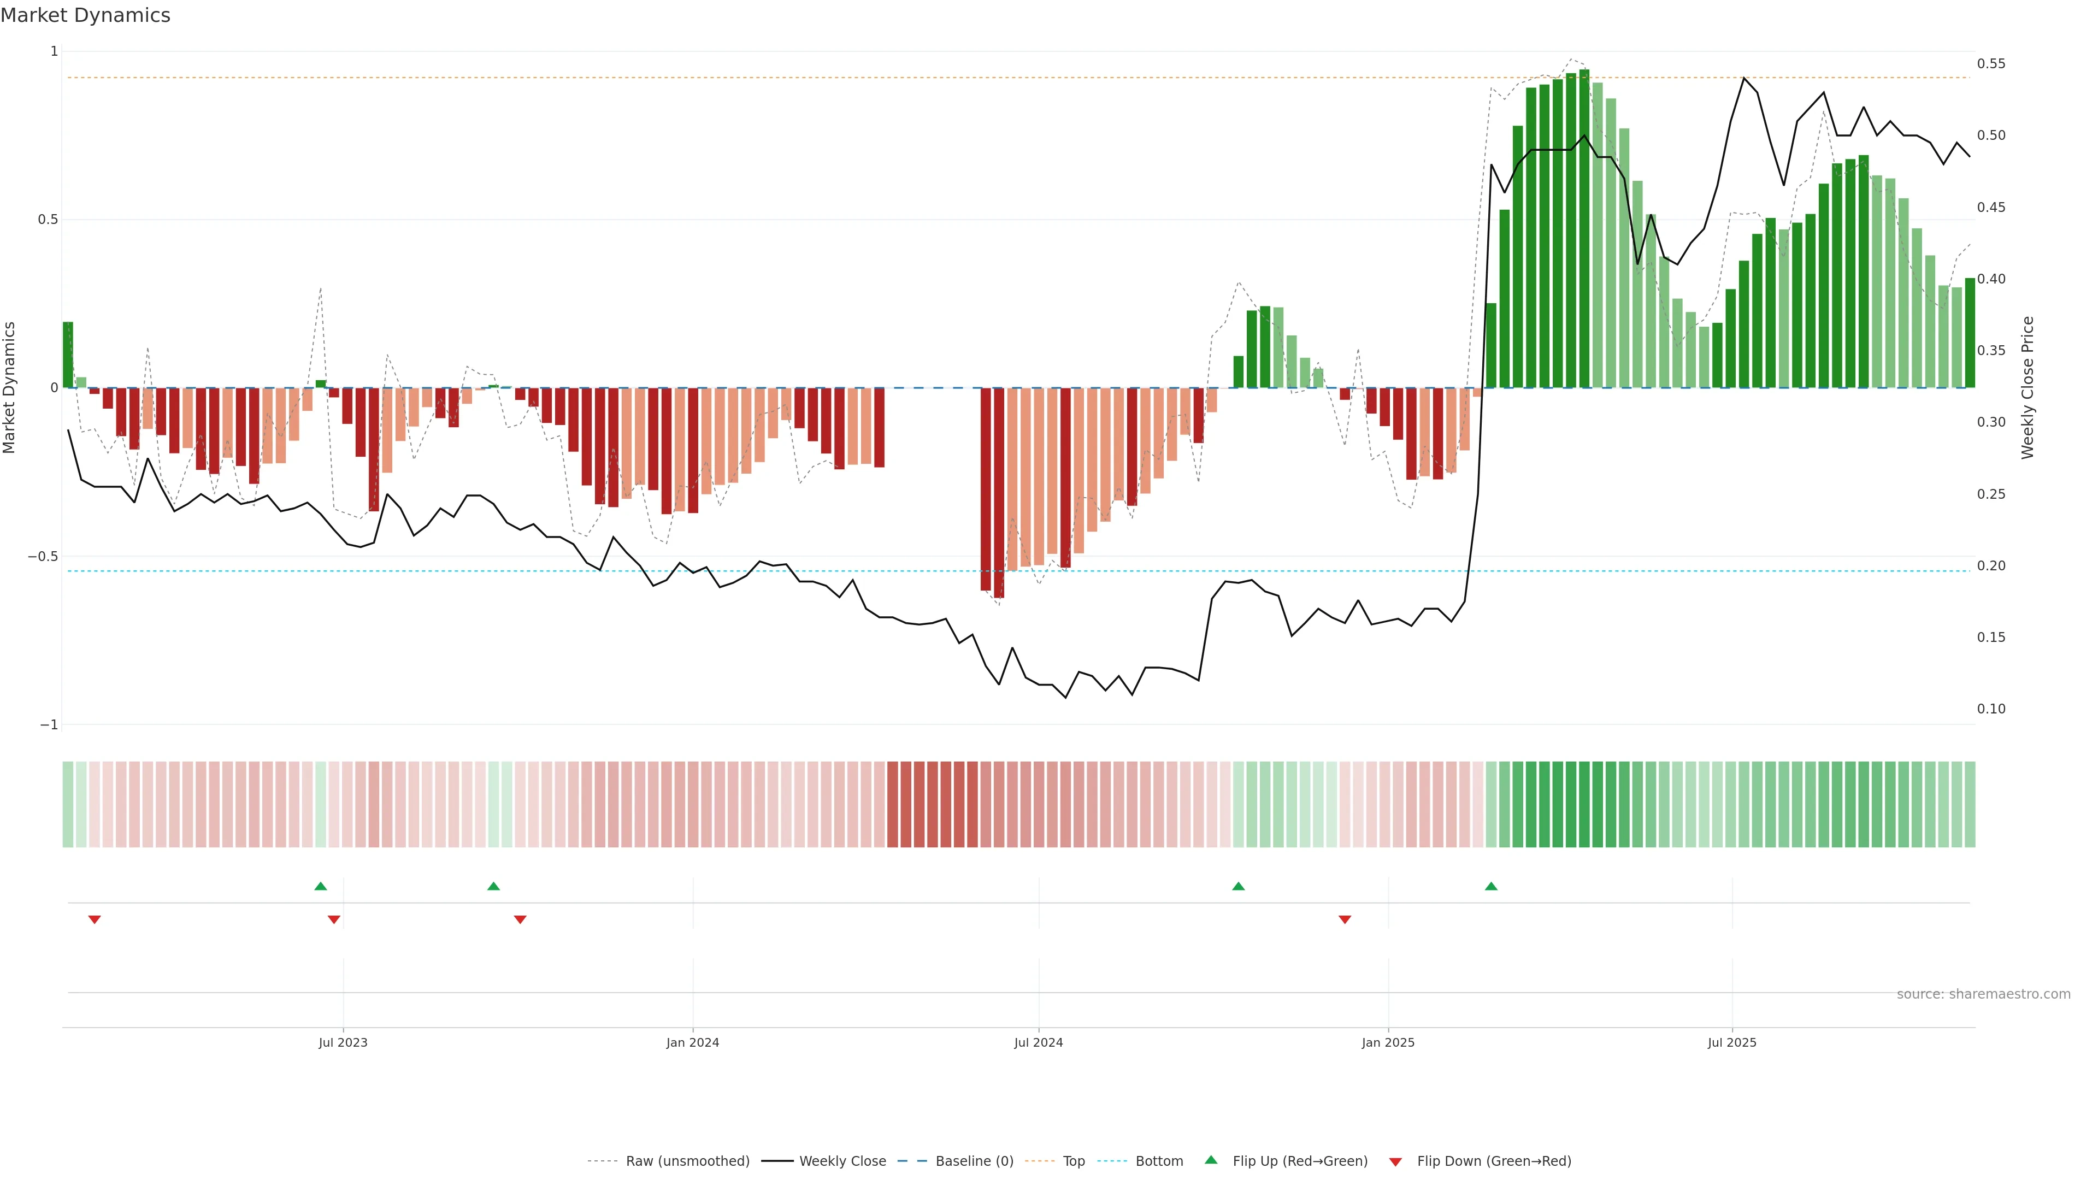Toggle the Weekly Close legend entry
This screenshot has height=1180, width=2098.
[x=842, y=1161]
